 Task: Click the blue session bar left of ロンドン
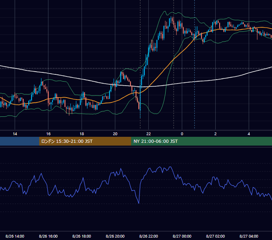20,141
